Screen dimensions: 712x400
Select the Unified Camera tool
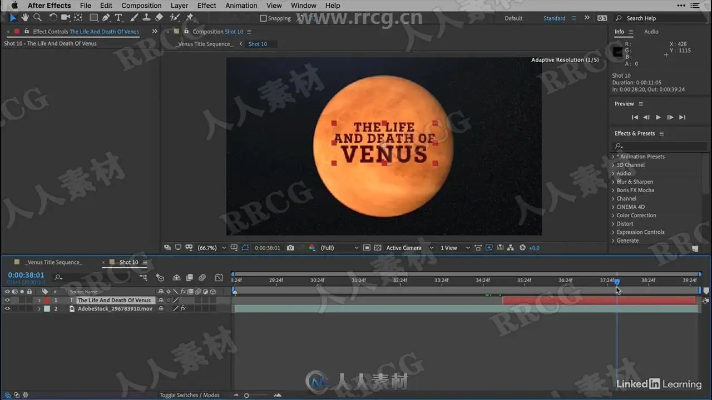pos(65,18)
